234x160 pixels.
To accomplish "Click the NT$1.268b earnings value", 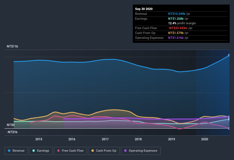I will [x=176, y=19].
